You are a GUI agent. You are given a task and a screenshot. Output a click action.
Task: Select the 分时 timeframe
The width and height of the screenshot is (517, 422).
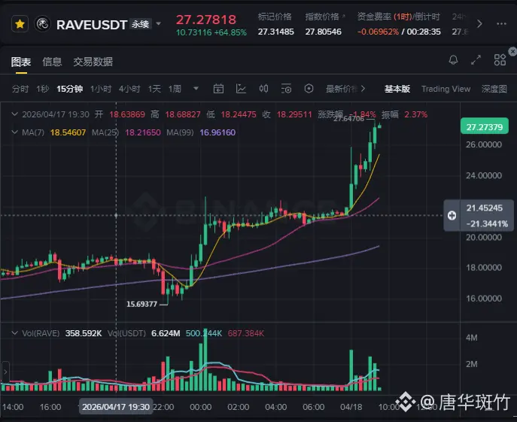click(x=20, y=89)
